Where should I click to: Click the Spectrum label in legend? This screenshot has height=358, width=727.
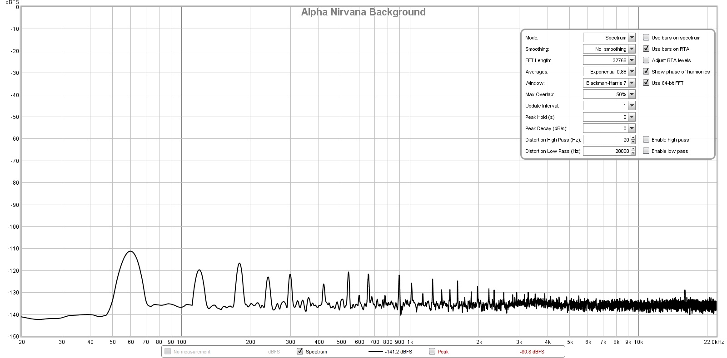click(316, 352)
